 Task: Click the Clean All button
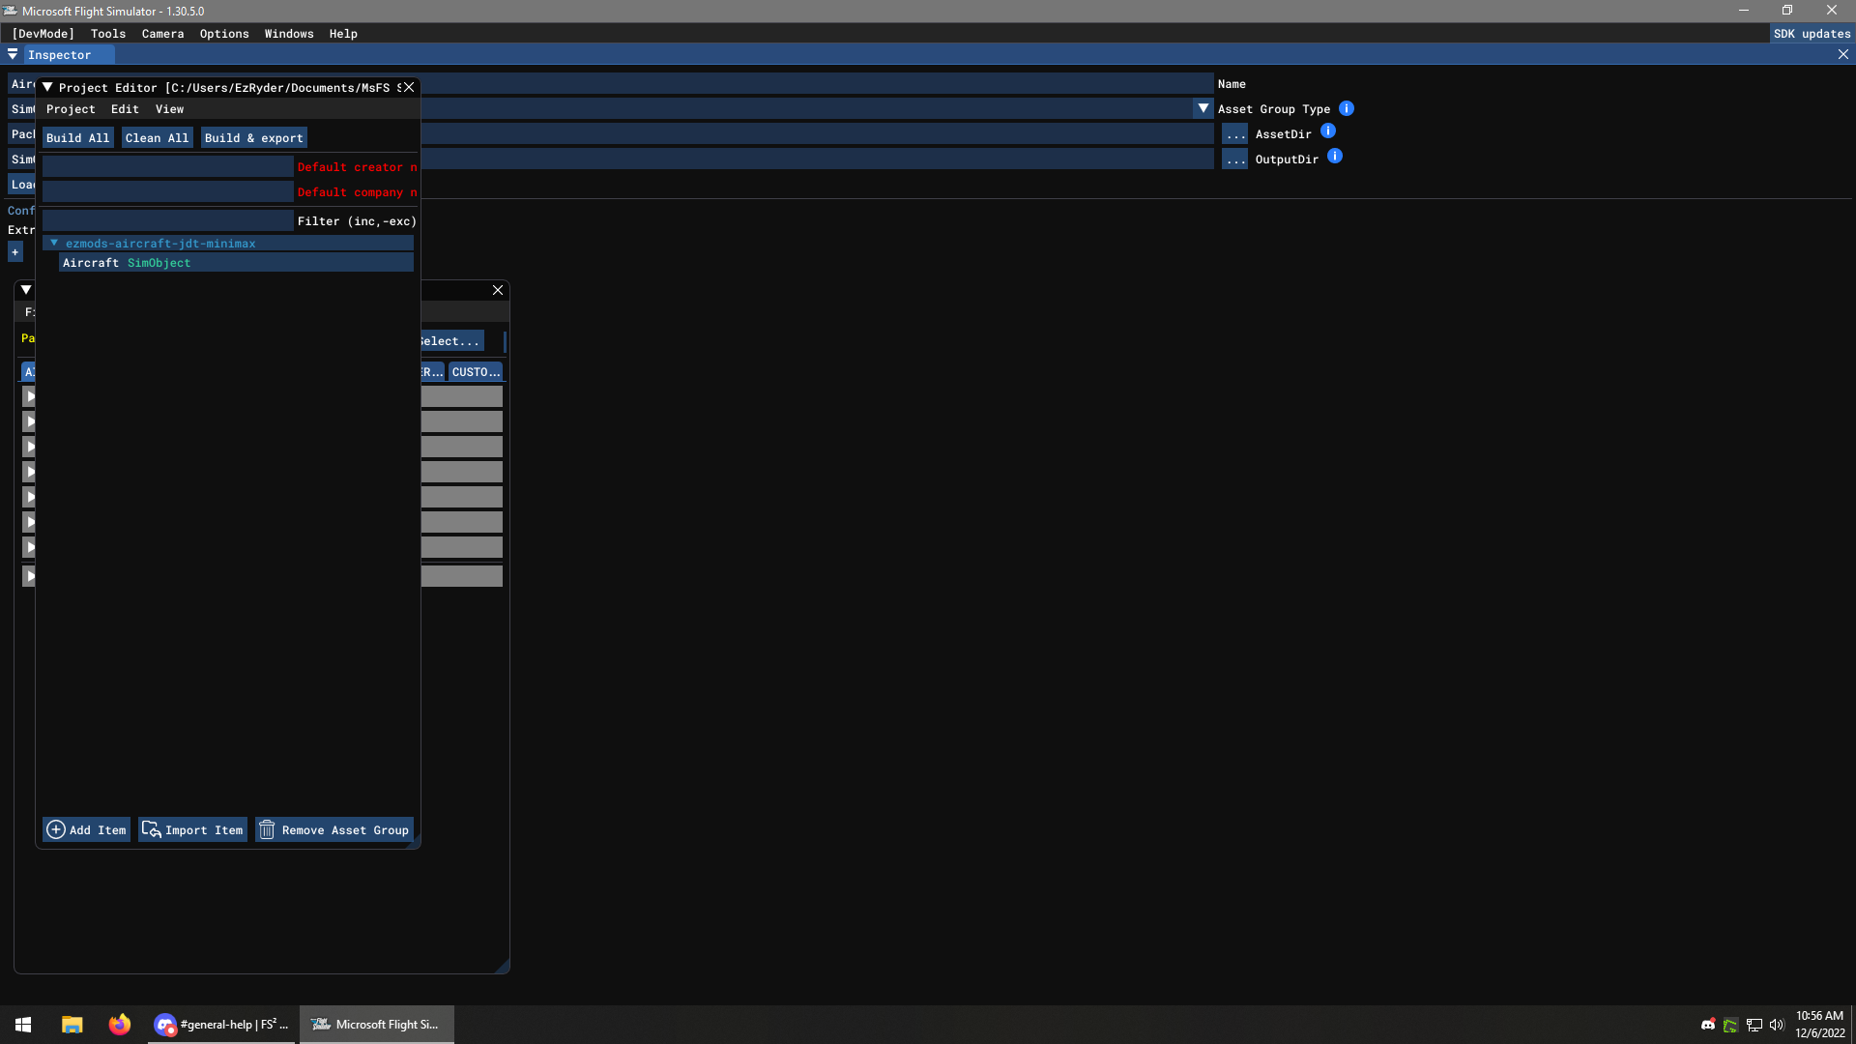[x=157, y=137]
